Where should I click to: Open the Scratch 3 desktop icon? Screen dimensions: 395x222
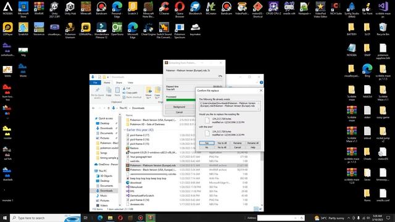(x=133, y=8)
